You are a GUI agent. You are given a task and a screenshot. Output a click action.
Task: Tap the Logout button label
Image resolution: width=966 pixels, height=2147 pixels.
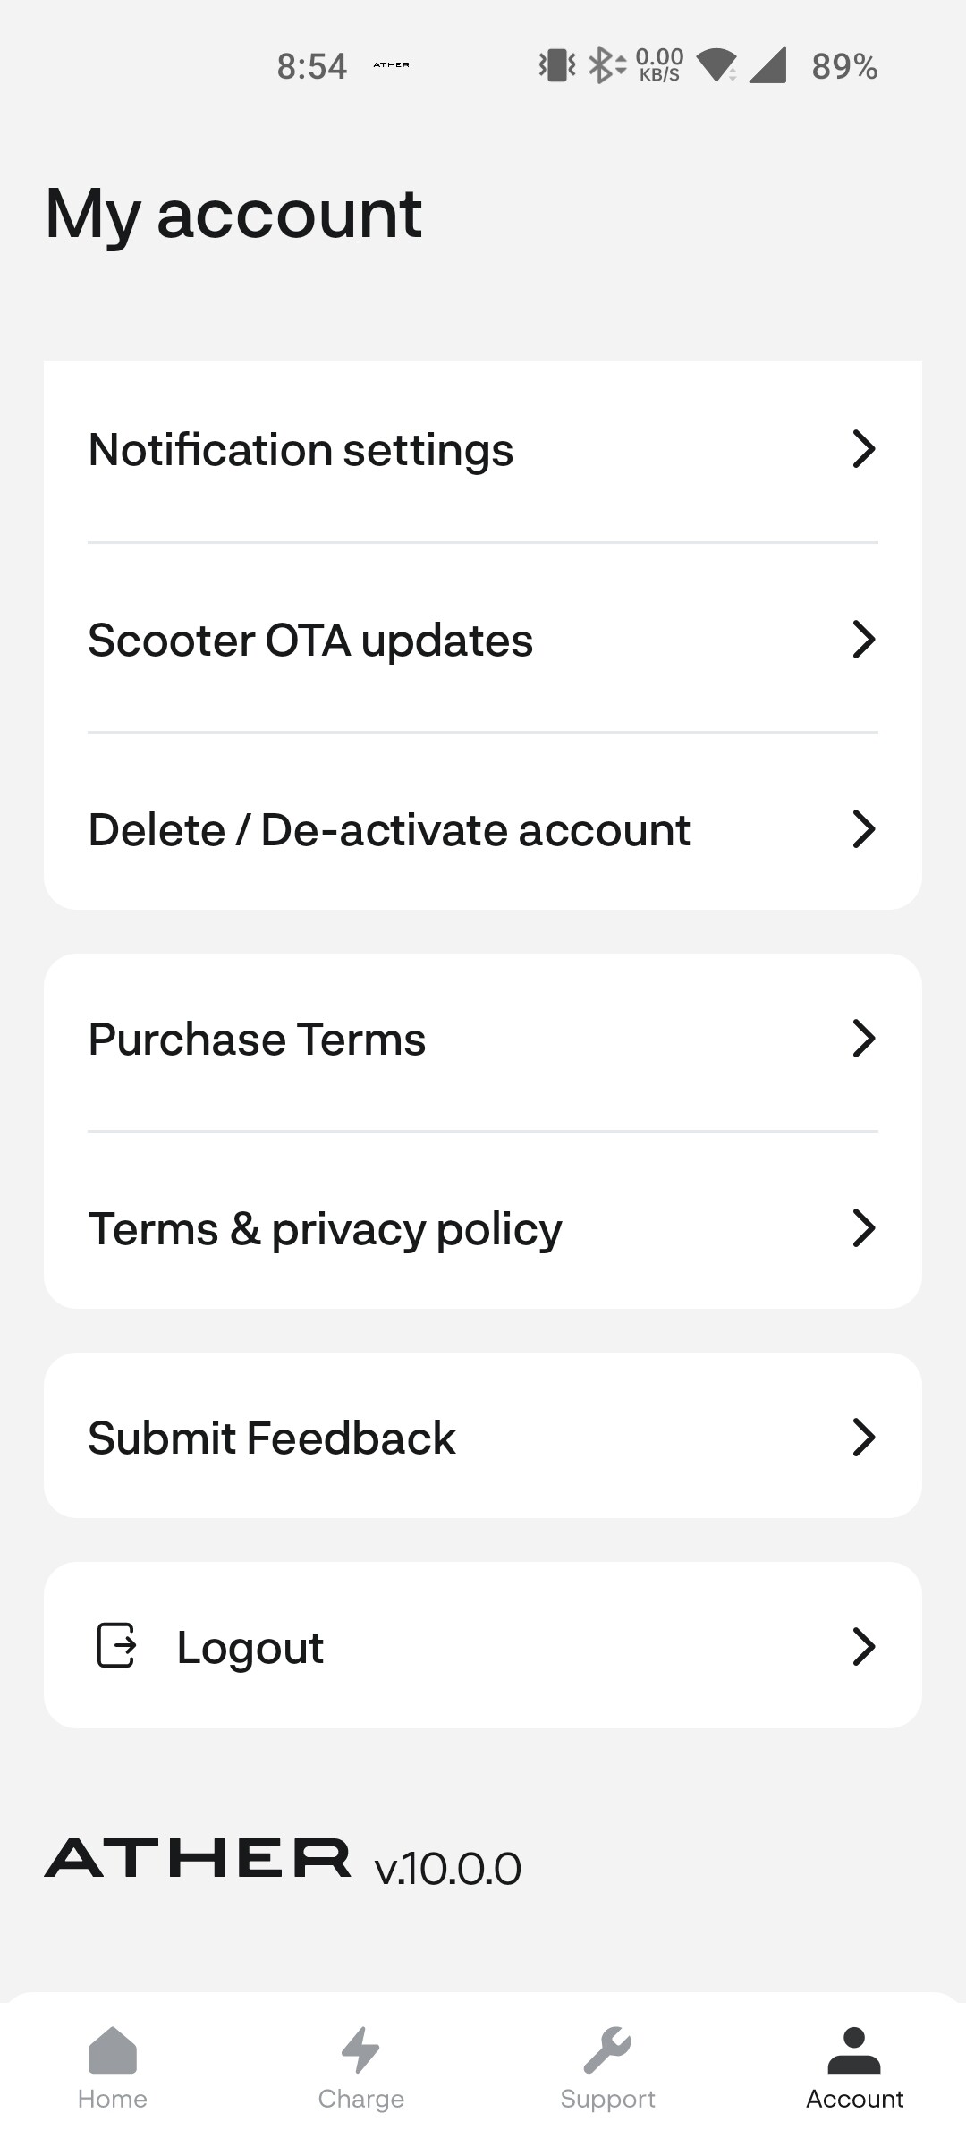[250, 1648]
